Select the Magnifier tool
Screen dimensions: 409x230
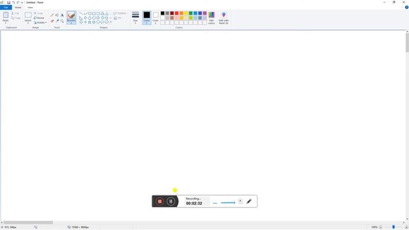click(62, 21)
